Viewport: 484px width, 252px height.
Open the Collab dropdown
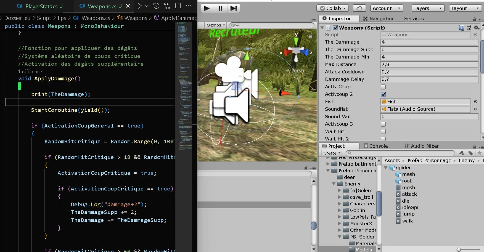333,8
